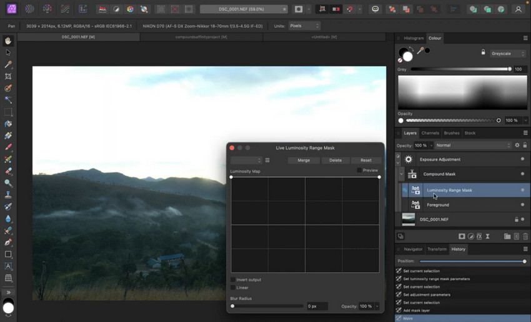Collapse the Compound Mask layer group
The width and height of the screenshot is (531, 322).
[x=401, y=174]
